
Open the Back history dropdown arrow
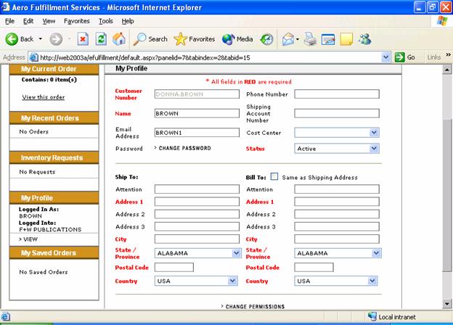click(x=41, y=39)
